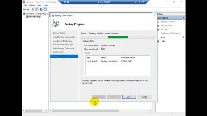This screenshot has height=116, width=207.
Task: Click the Show/Hide Console Tree icon
Action: point(37,9)
